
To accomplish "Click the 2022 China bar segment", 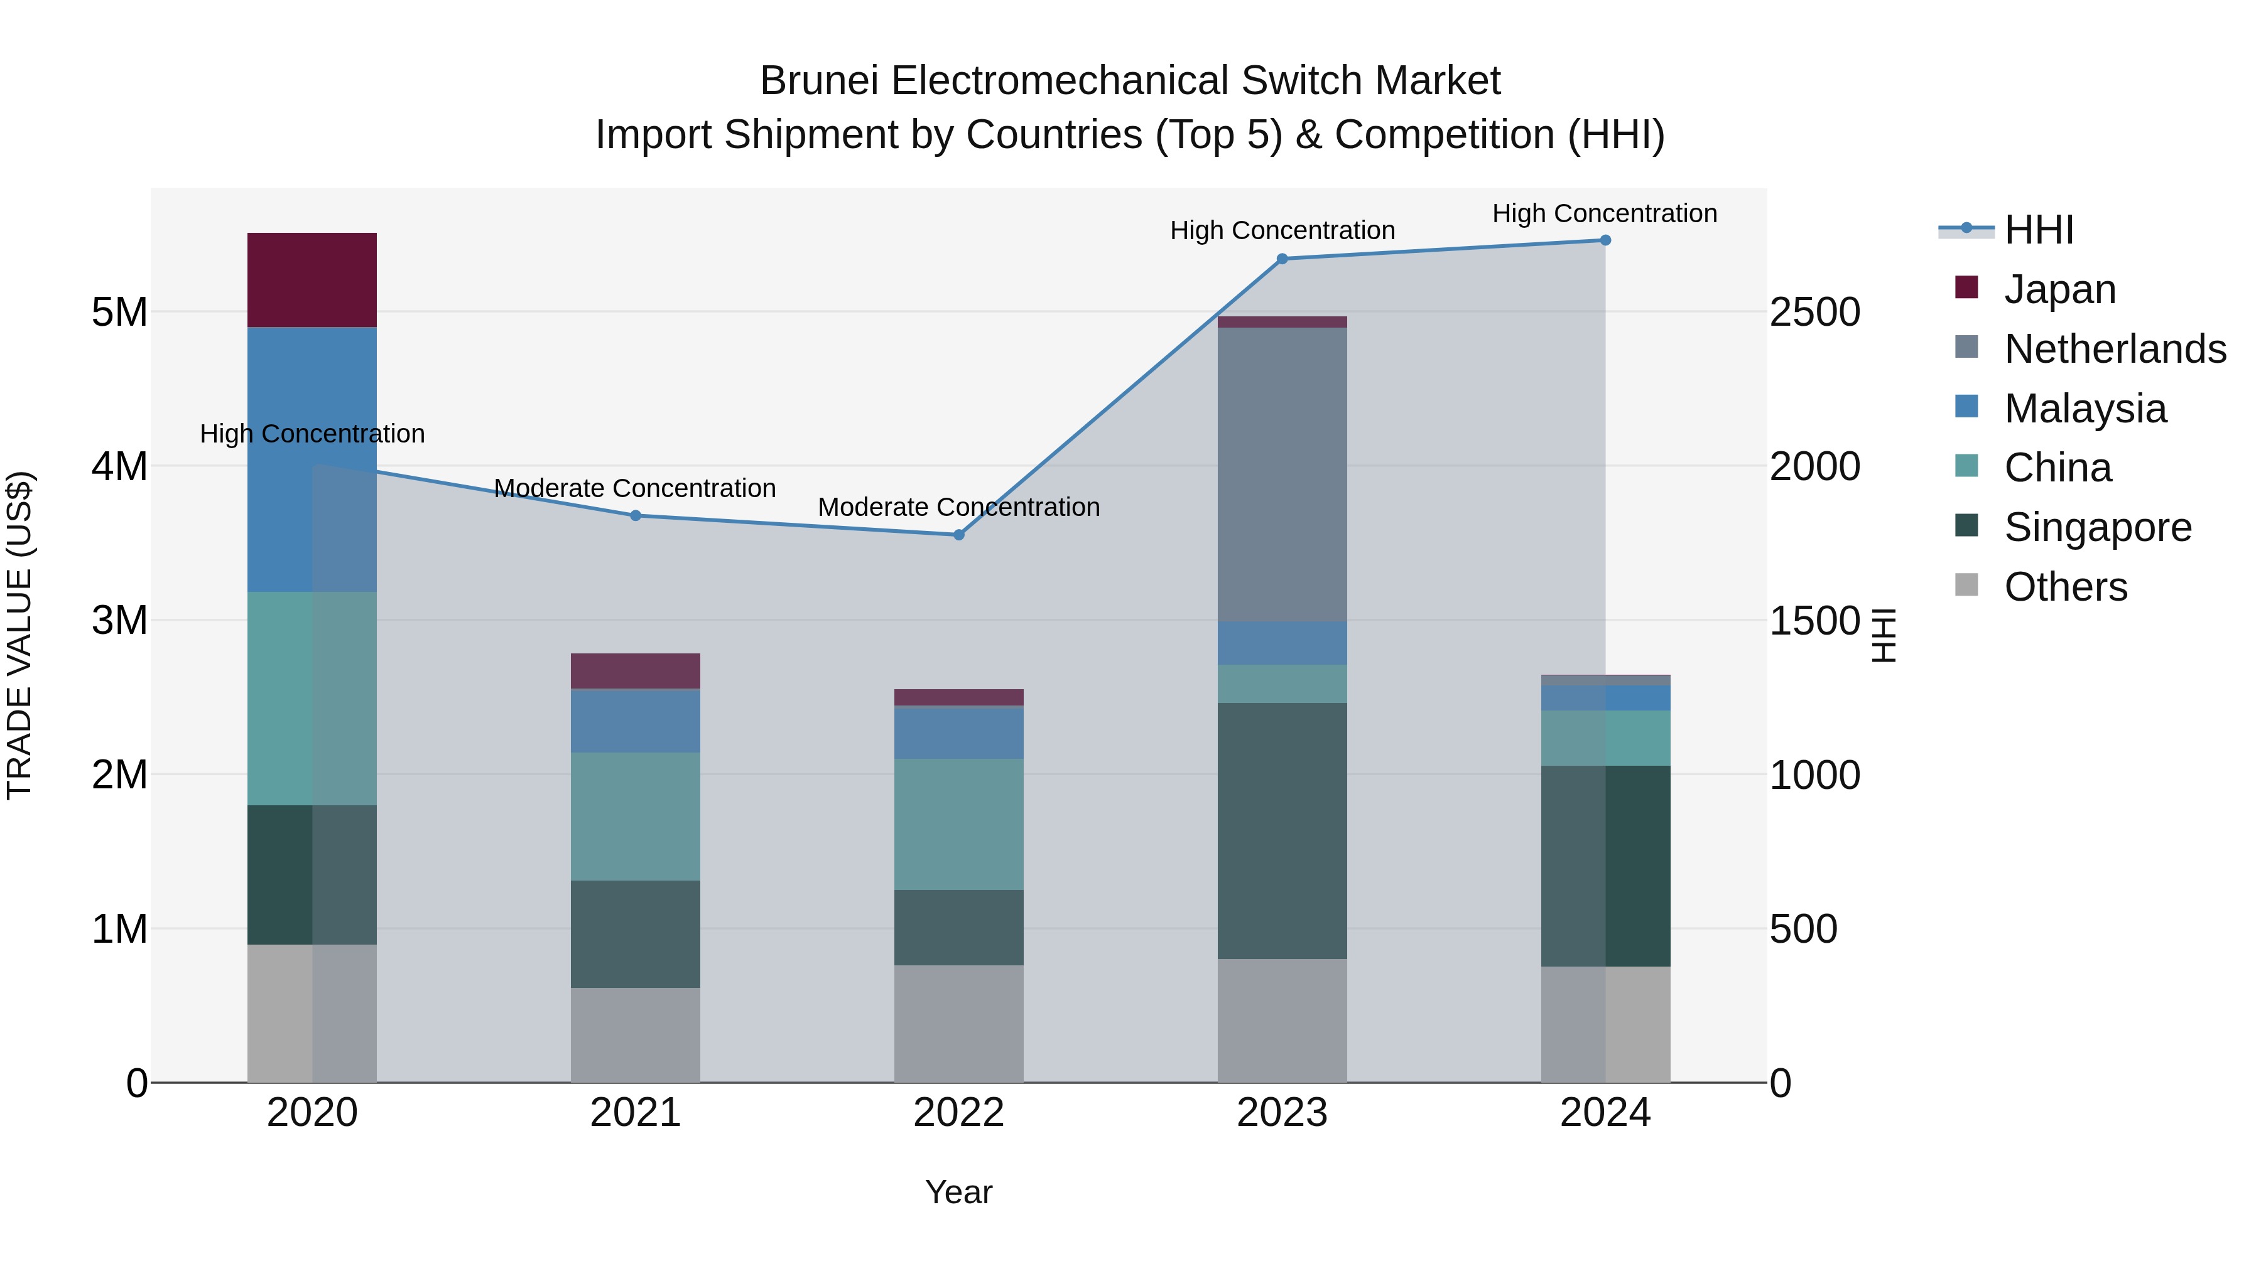I will point(959,825).
